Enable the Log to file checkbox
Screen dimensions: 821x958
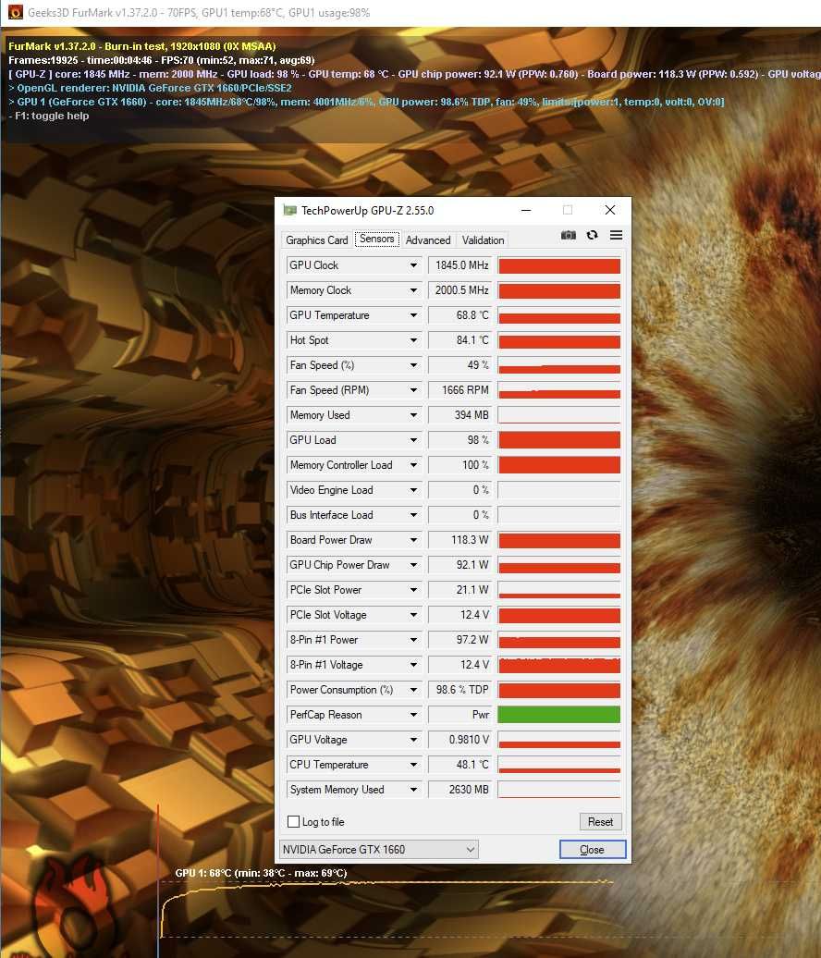click(293, 822)
